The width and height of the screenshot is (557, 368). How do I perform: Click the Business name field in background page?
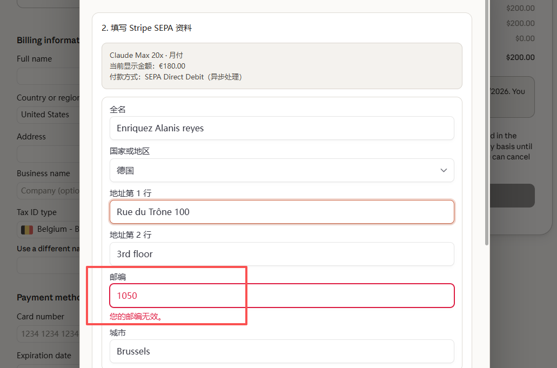pyautogui.click(x=48, y=191)
